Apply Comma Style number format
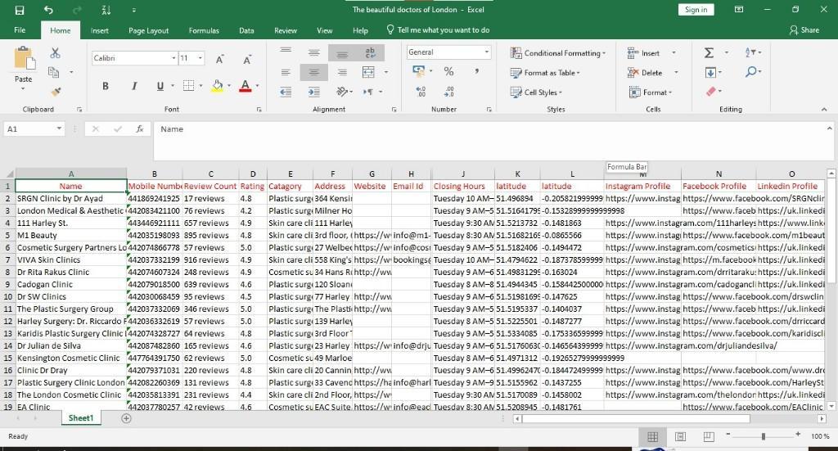 pyautogui.click(x=476, y=71)
